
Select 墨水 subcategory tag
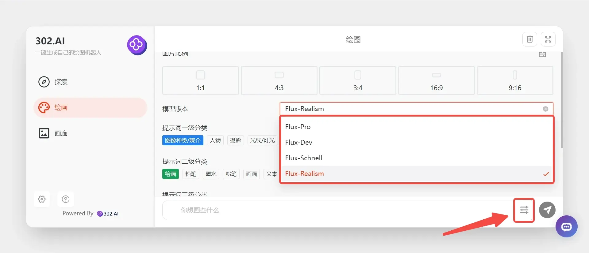[211, 174]
